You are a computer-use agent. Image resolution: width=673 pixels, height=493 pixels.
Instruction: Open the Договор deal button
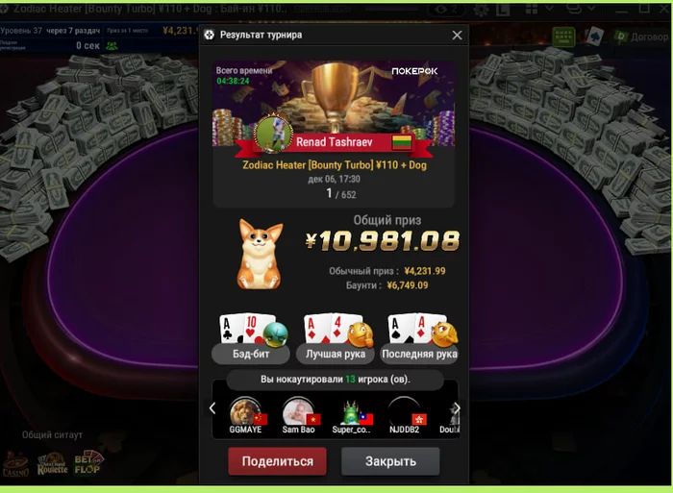[641, 37]
